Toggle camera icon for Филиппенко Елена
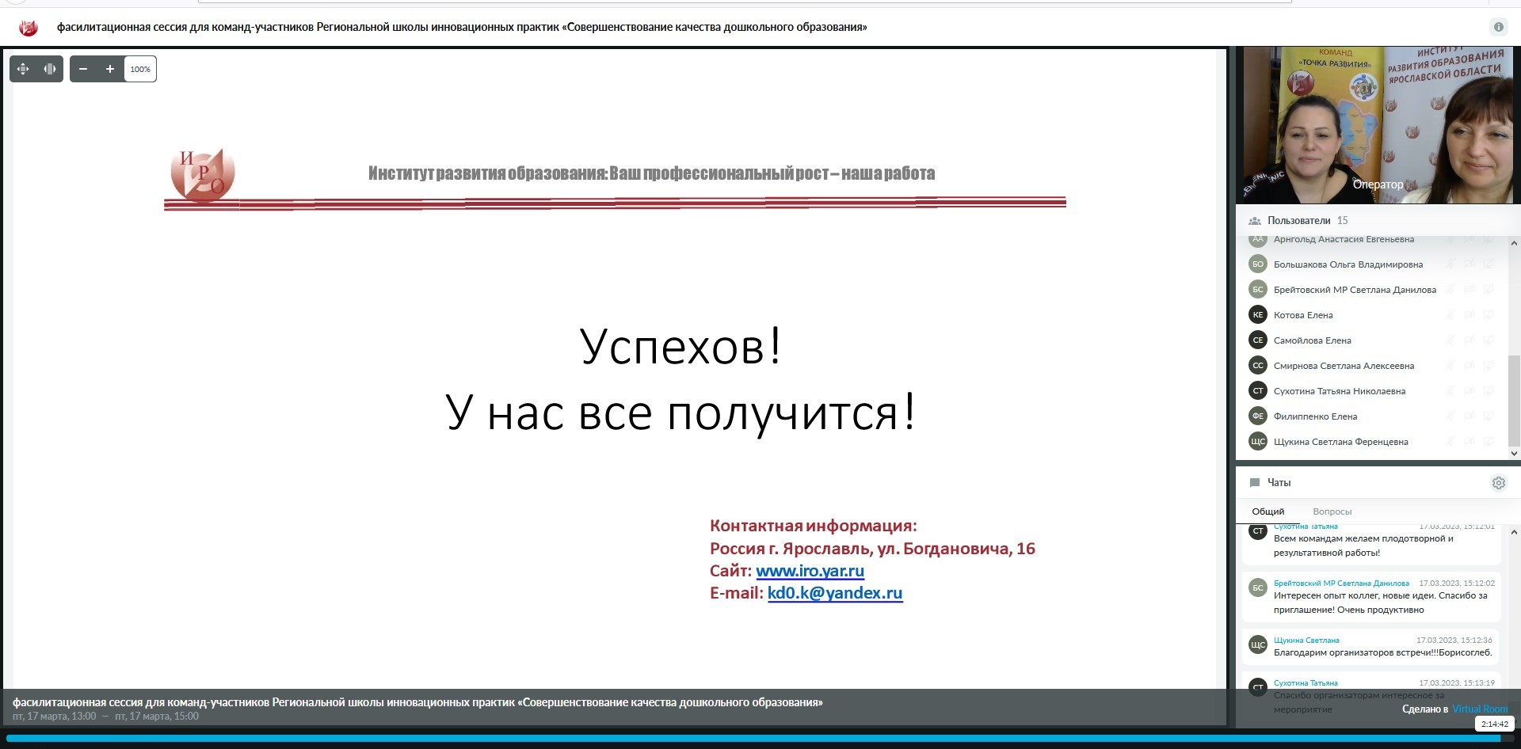Screen dimensions: 1521x749 [x=1470, y=416]
